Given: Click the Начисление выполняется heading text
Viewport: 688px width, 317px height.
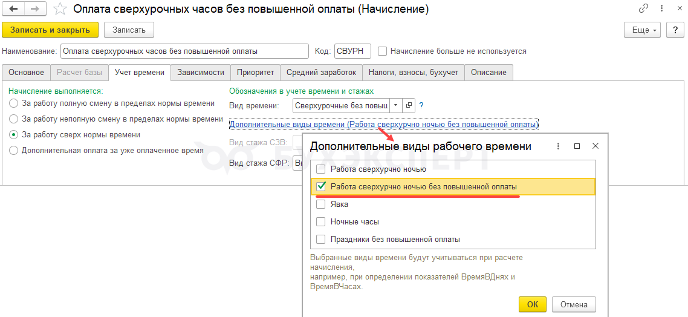Looking at the screenshot, I should [x=56, y=91].
